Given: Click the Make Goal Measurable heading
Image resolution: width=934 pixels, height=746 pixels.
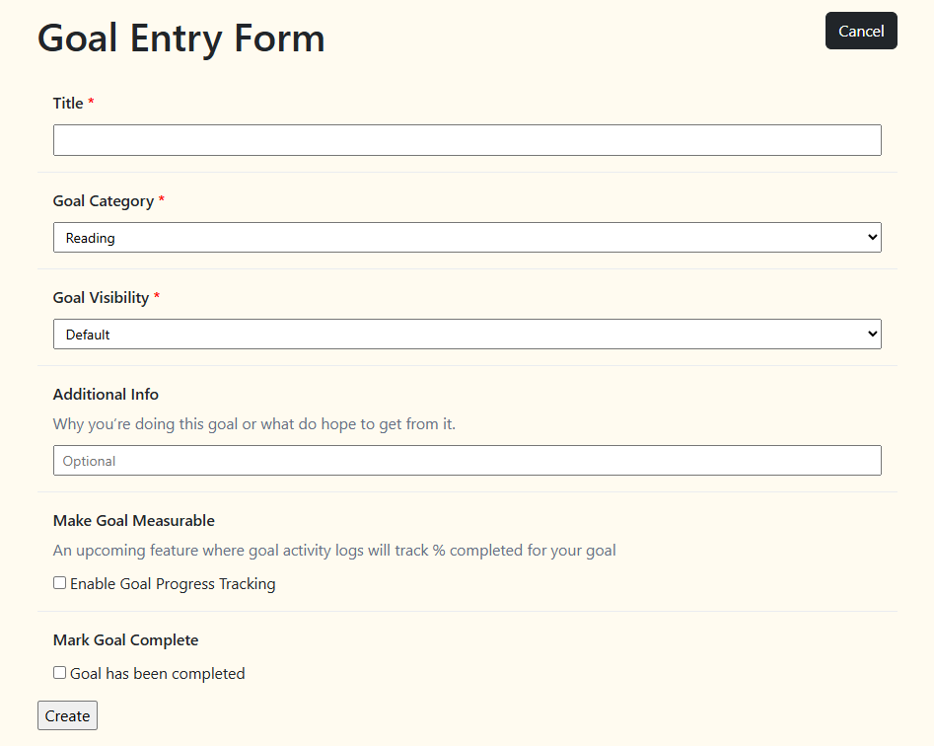Looking at the screenshot, I should point(133,521).
